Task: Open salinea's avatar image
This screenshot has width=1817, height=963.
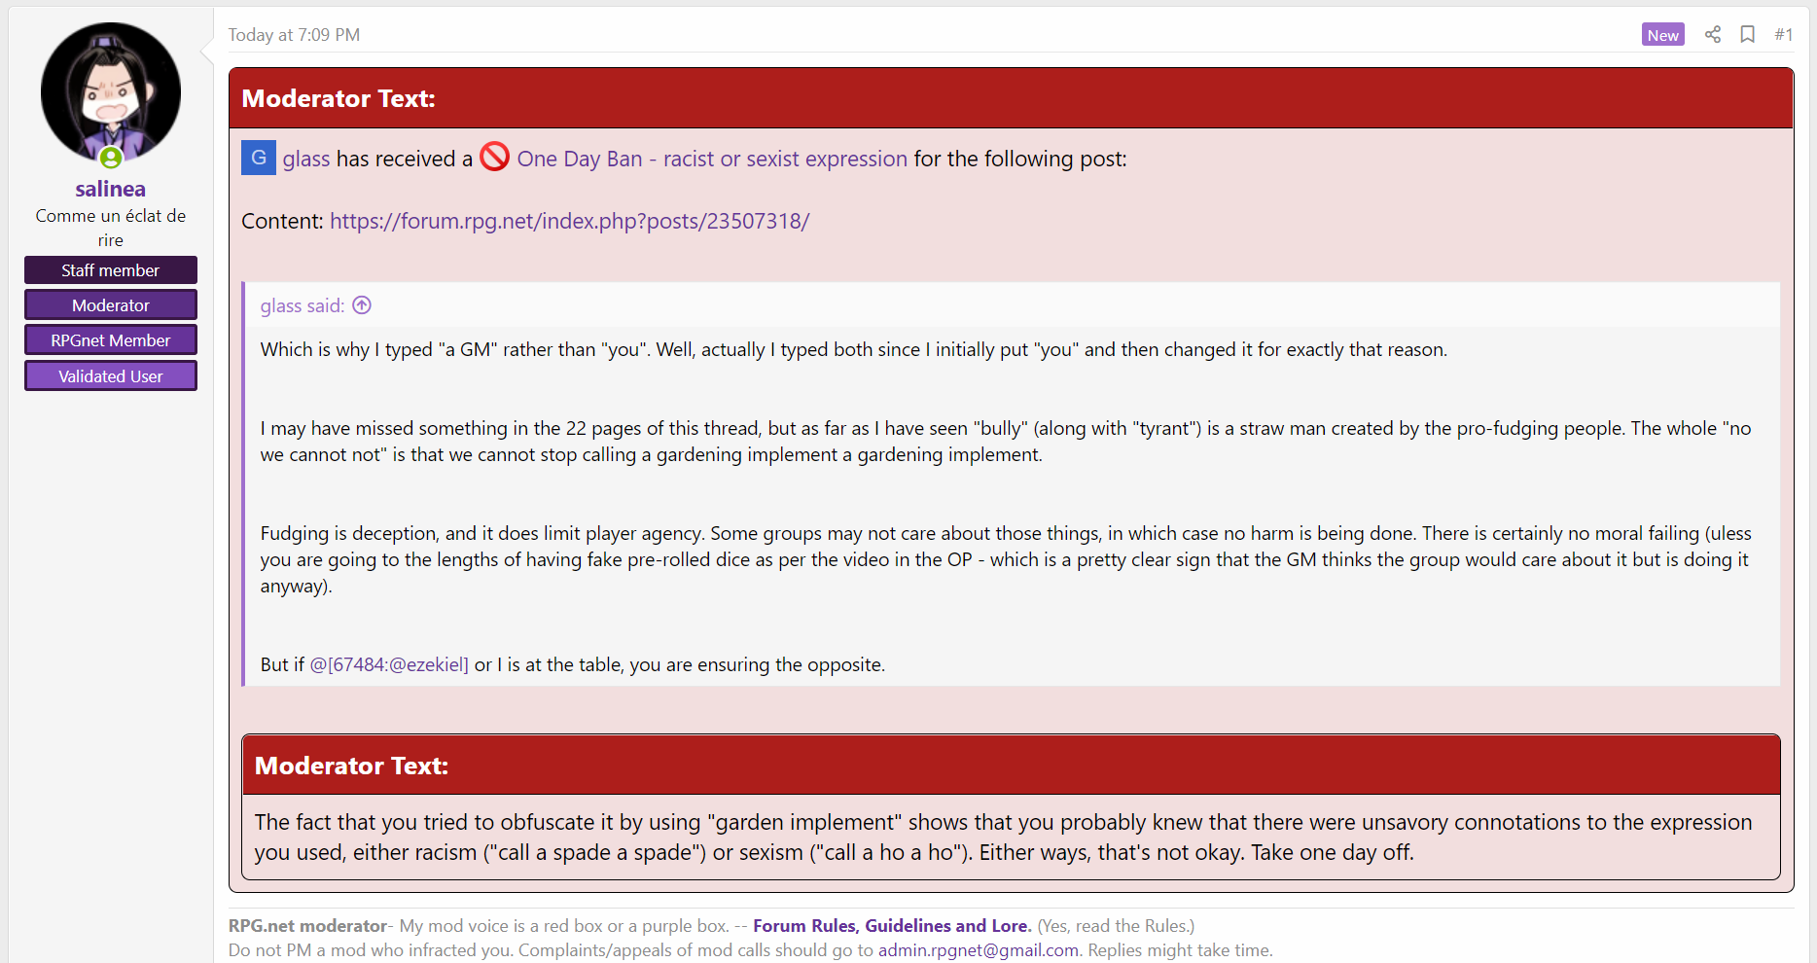Action: click(111, 93)
